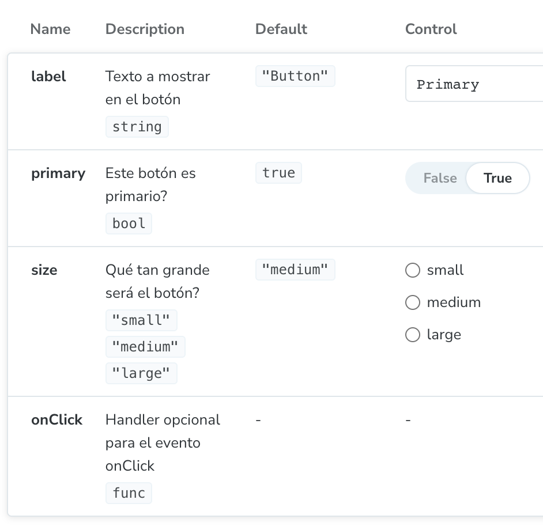Click the "Button" default value chip
The height and width of the screenshot is (530, 543).
coord(295,76)
